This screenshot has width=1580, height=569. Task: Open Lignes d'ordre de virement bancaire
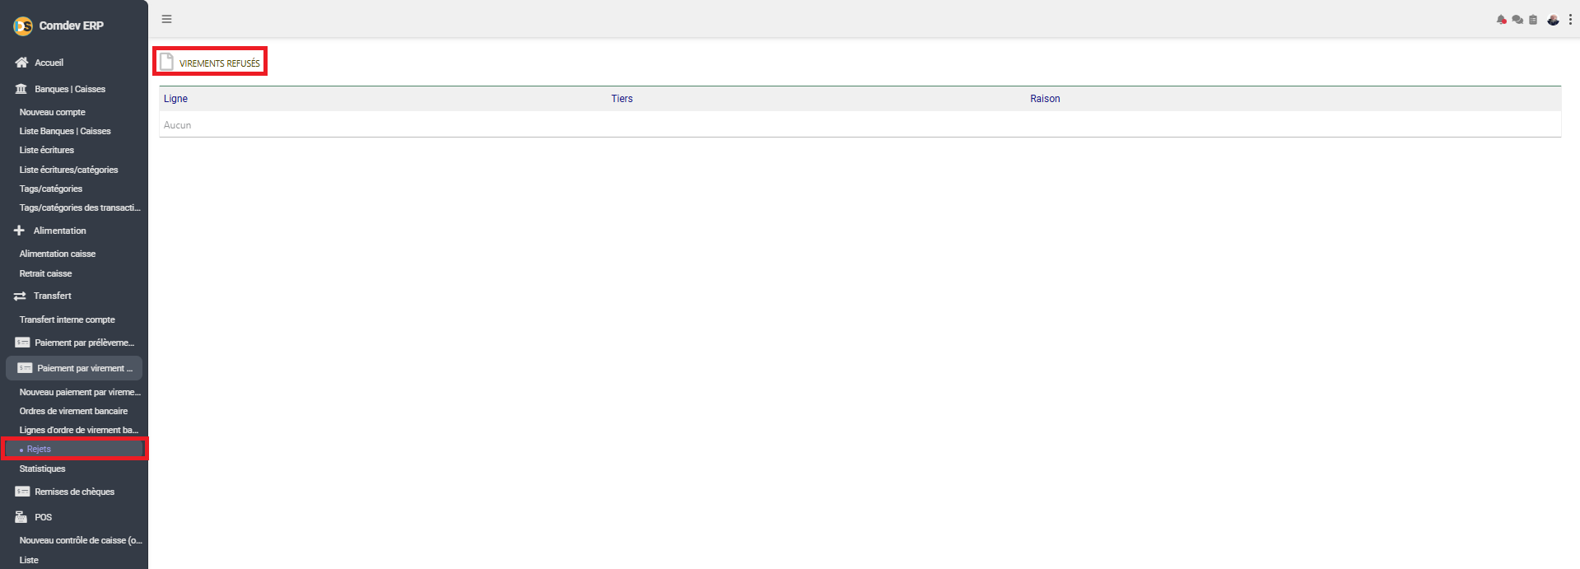click(79, 430)
